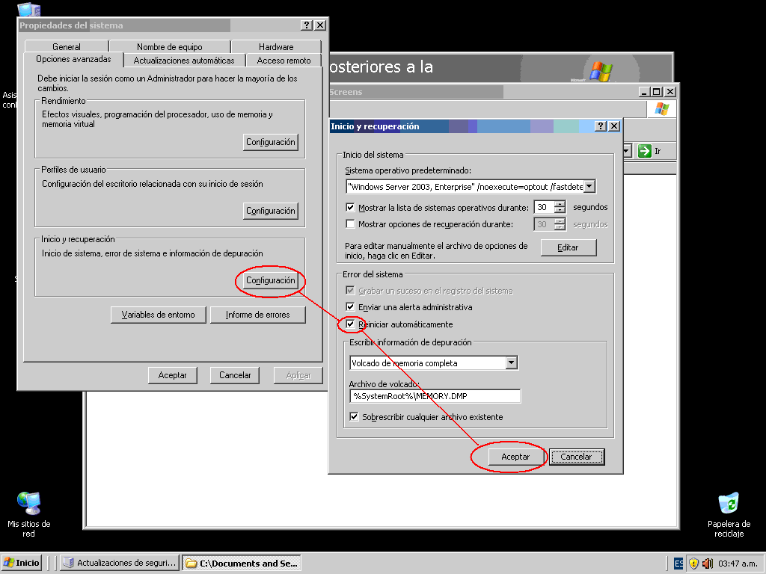The width and height of the screenshot is (766, 574).
Task: Toggle Sobrescribir cualquier archivo existente
Action: click(354, 417)
